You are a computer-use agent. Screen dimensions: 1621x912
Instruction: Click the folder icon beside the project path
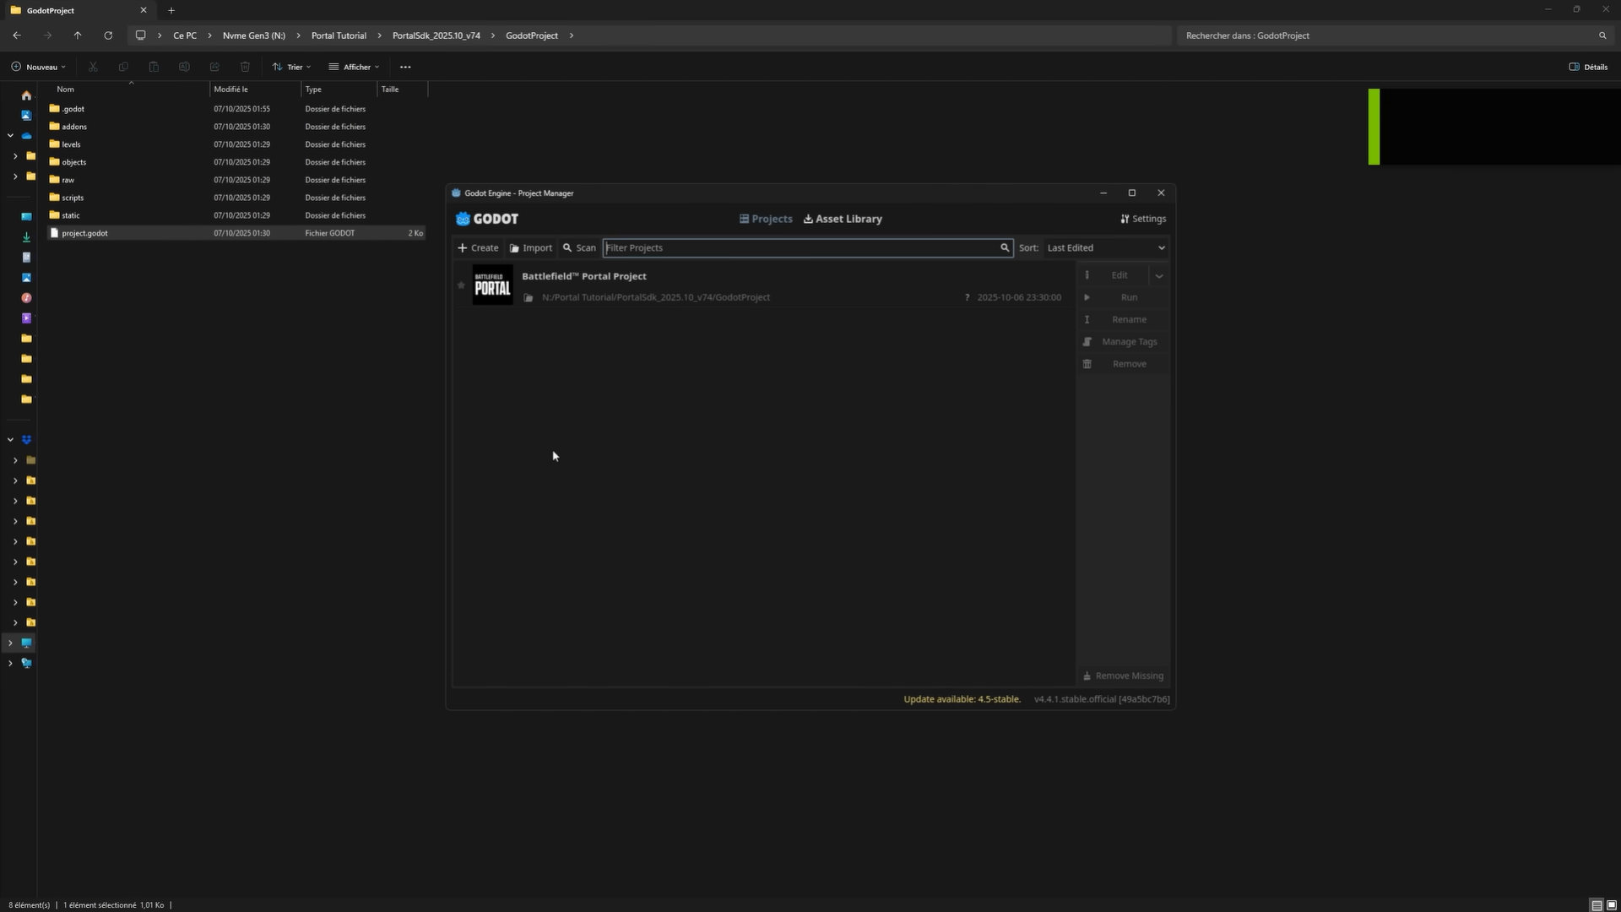529,298
